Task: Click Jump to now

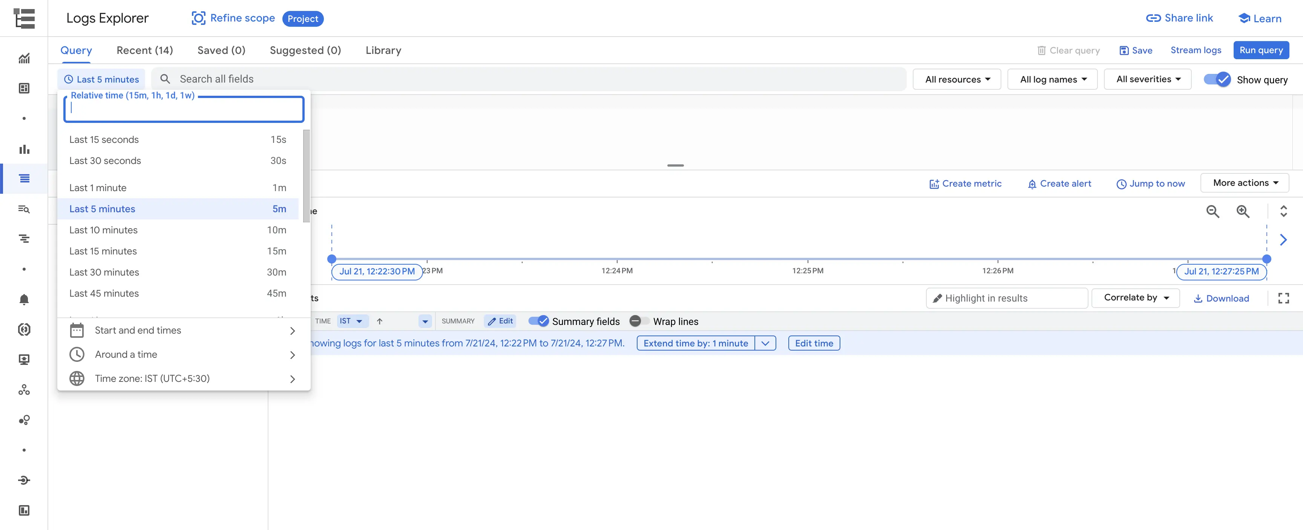Action: click(x=1150, y=184)
